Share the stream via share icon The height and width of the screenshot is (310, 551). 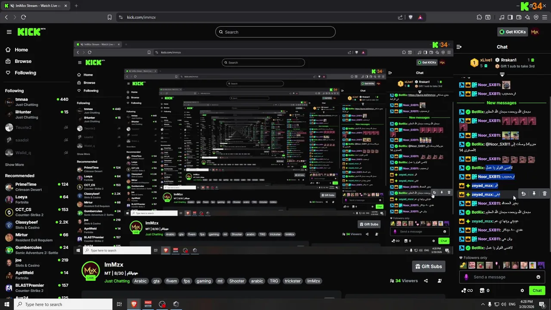point(426,281)
